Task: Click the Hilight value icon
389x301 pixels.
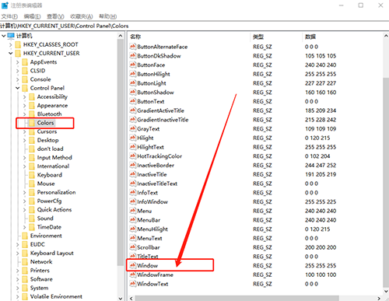Action: (133, 138)
